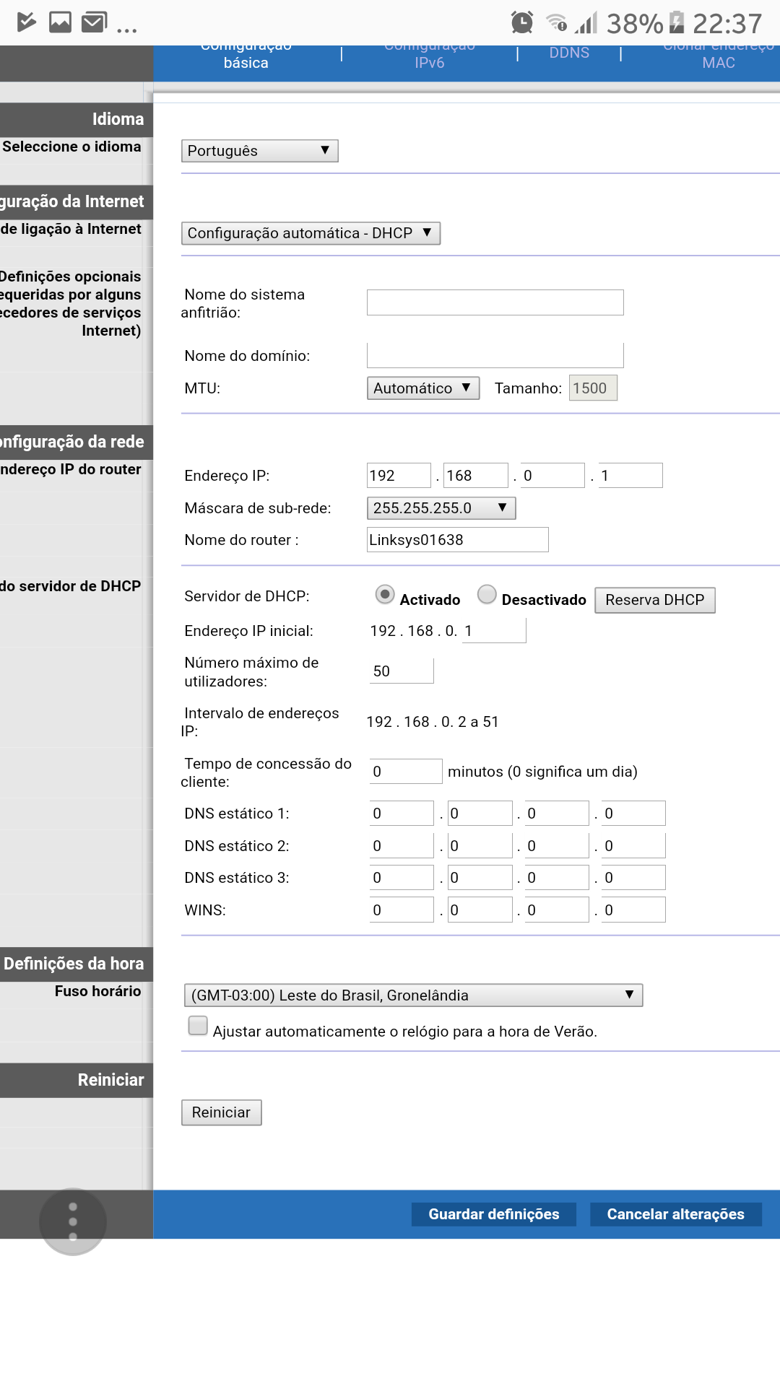Screen dimensions: 780x1386
Task: Focus the IP address third octet field
Action: coord(552,476)
